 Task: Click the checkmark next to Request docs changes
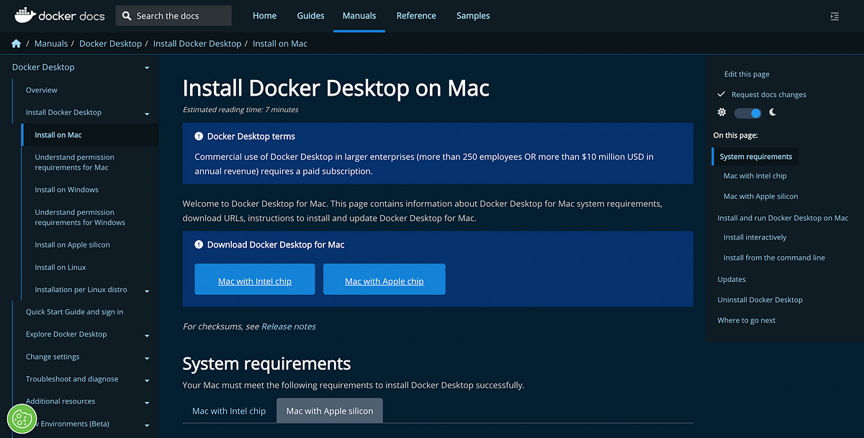[721, 94]
